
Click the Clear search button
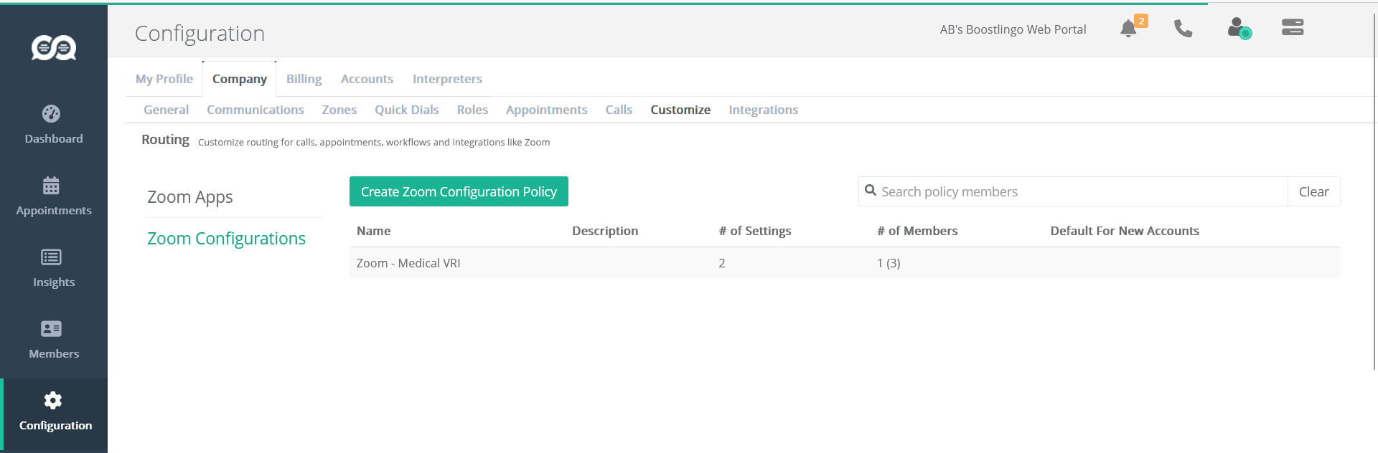click(1313, 191)
